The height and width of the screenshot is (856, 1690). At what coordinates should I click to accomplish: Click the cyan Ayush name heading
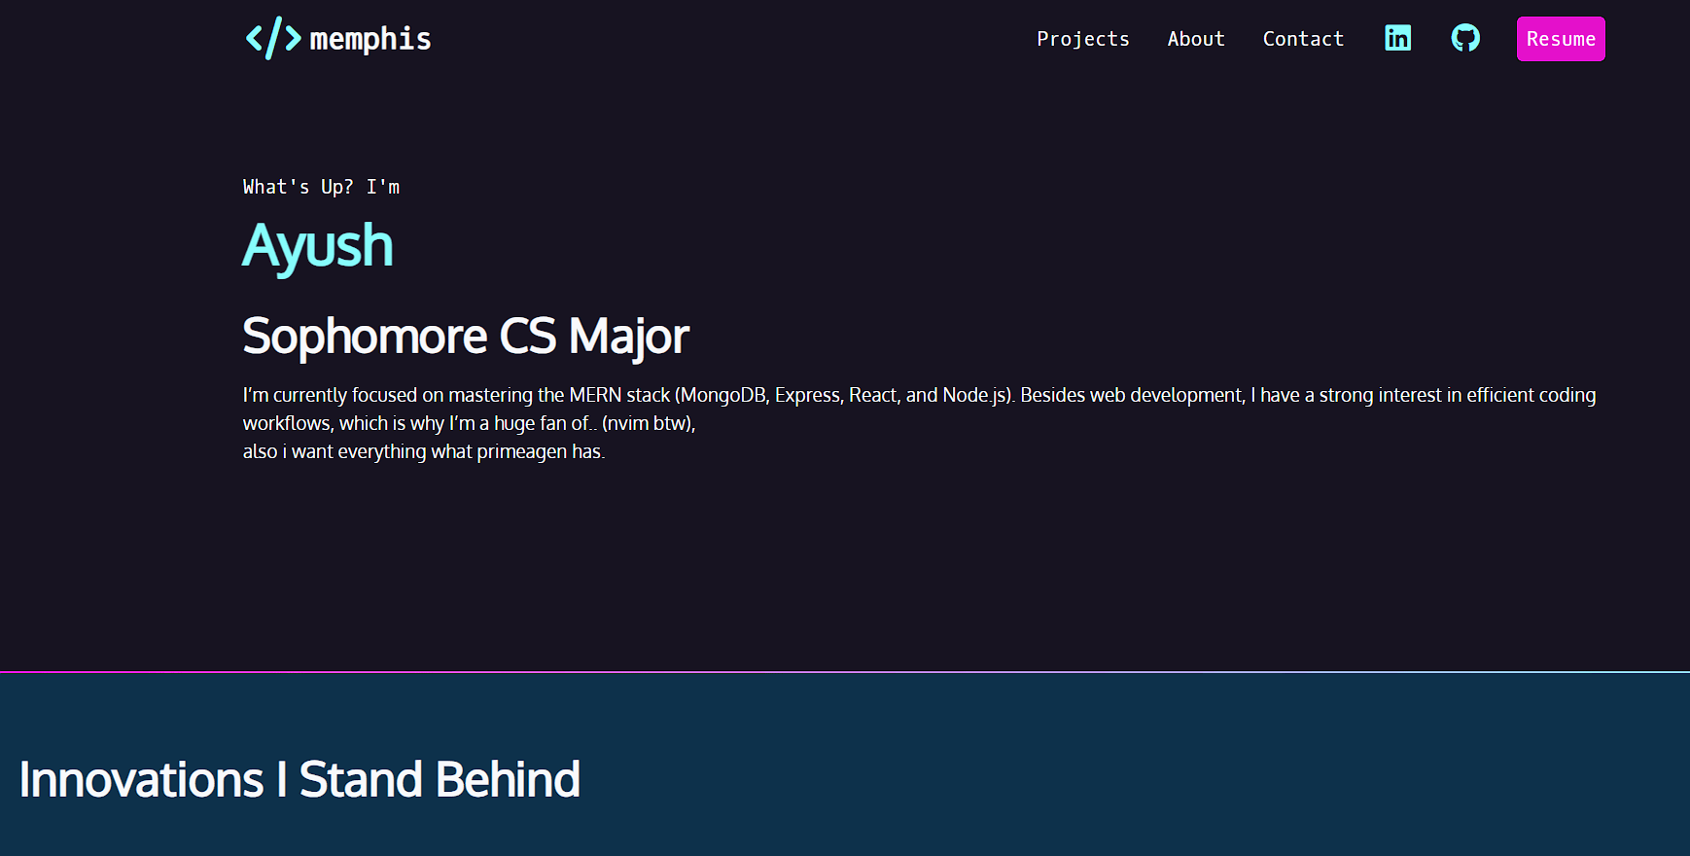pyautogui.click(x=318, y=245)
